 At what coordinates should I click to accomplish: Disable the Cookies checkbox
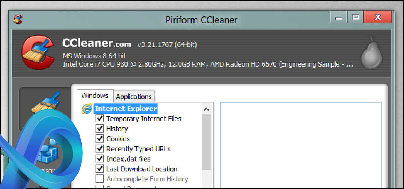(x=100, y=139)
